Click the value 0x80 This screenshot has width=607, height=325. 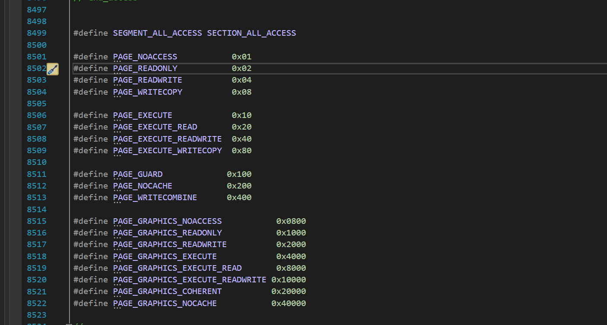tap(242, 151)
